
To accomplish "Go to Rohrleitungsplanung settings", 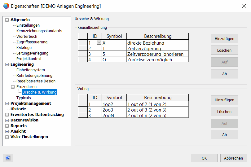I will [34, 76].
